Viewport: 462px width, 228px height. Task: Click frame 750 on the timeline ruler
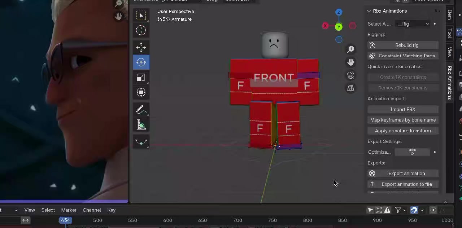coord(273,220)
